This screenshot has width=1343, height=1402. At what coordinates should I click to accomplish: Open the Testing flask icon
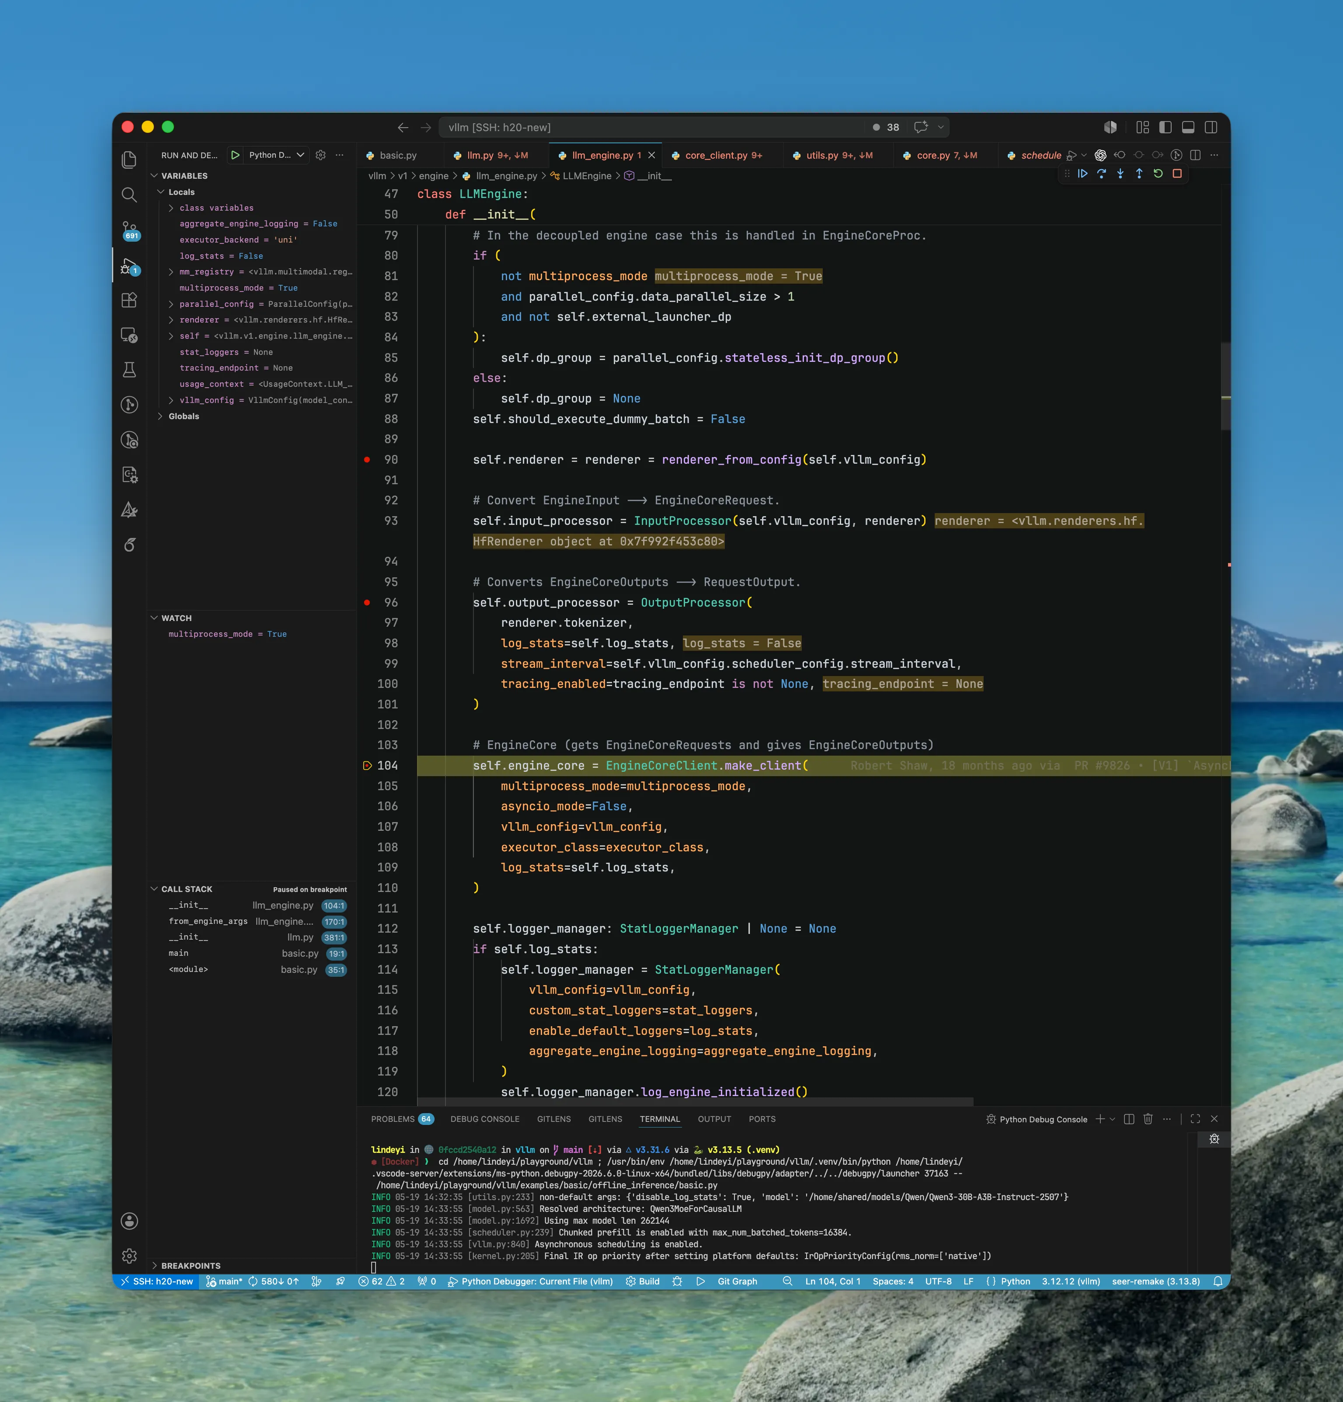[x=129, y=370]
